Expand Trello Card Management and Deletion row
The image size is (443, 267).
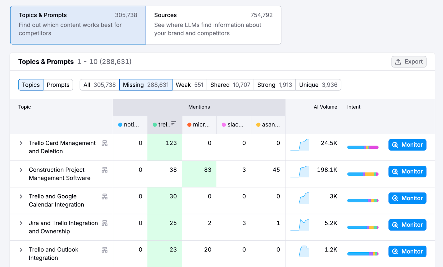[21, 143]
